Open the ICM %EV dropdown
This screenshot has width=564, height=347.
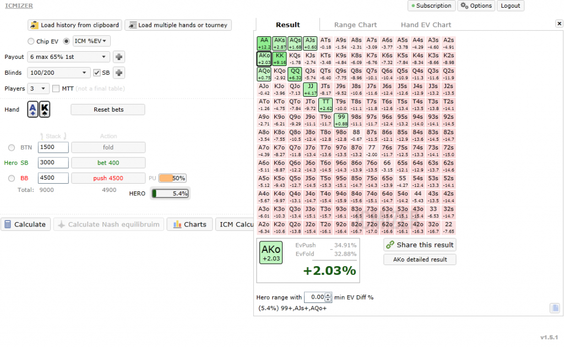pyautogui.click(x=91, y=41)
